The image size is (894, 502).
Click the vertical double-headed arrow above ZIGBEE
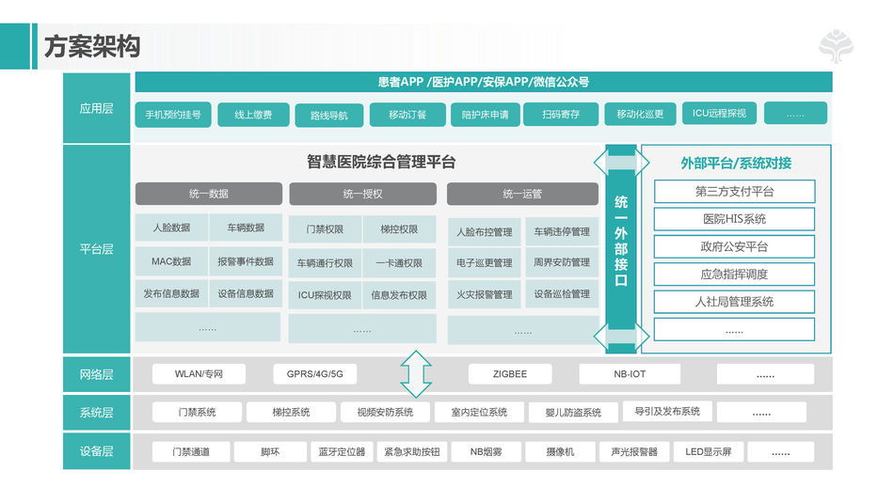coord(415,373)
